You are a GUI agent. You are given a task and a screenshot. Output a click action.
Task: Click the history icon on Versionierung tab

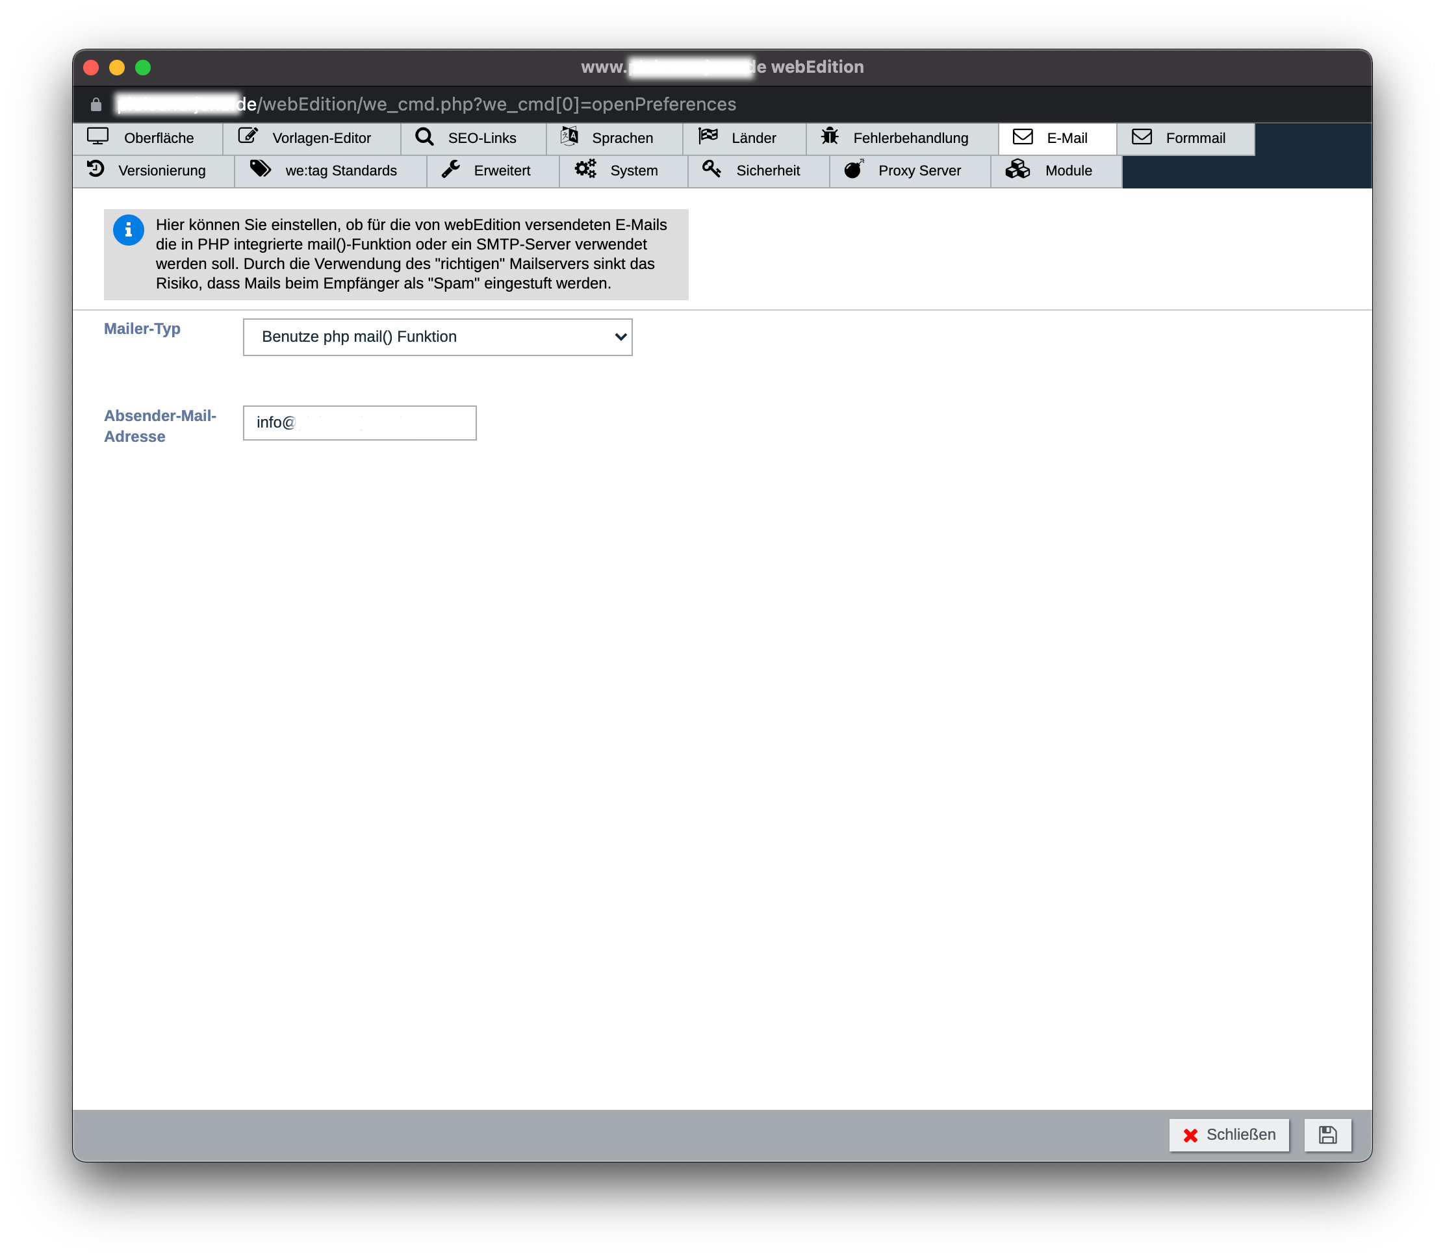coord(96,168)
